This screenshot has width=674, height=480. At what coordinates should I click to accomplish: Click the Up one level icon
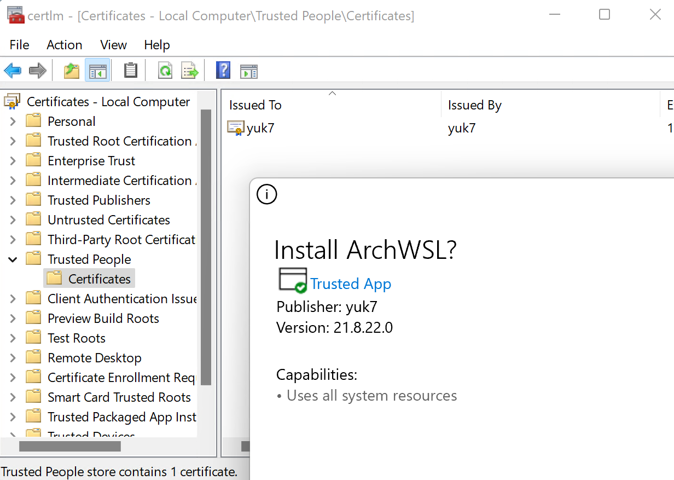point(71,70)
